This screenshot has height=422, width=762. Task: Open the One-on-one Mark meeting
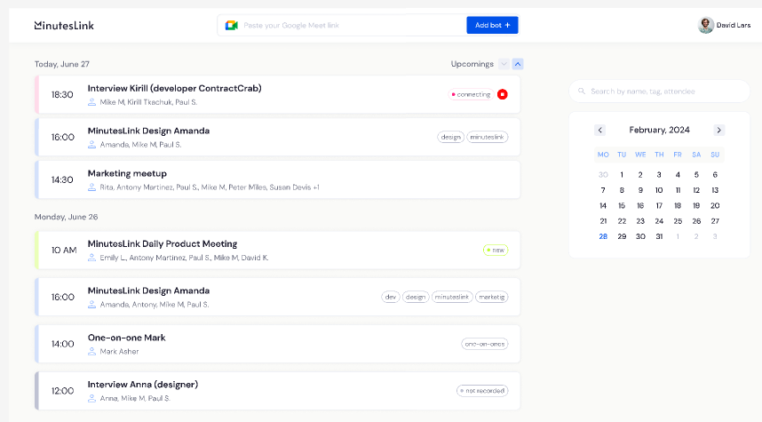(x=277, y=344)
